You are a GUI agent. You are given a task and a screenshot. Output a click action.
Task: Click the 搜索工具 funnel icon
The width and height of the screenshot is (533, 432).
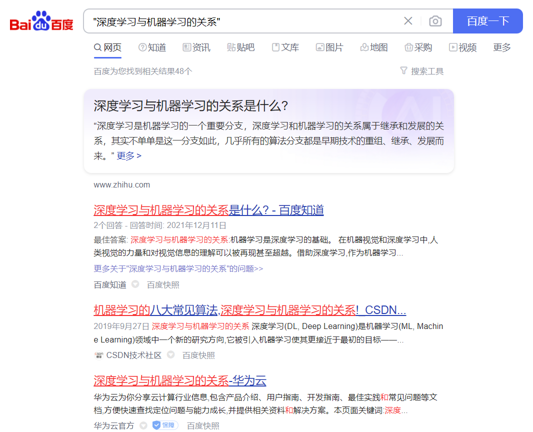pyautogui.click(x=403, y=70)
